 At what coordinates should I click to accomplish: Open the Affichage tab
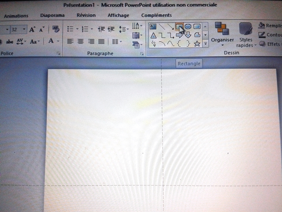coord(118,15)
